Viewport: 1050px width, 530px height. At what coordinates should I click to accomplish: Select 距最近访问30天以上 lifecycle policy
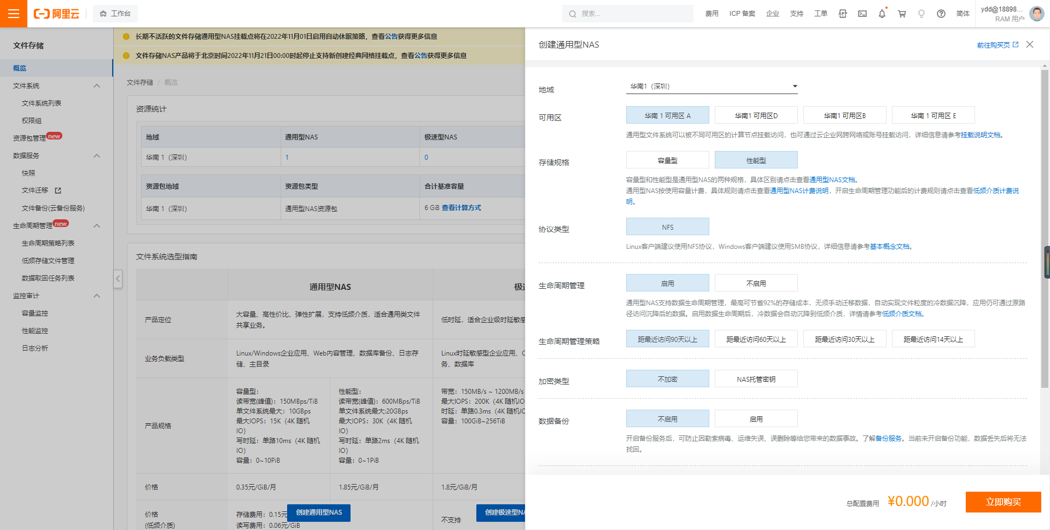point(844,339)
